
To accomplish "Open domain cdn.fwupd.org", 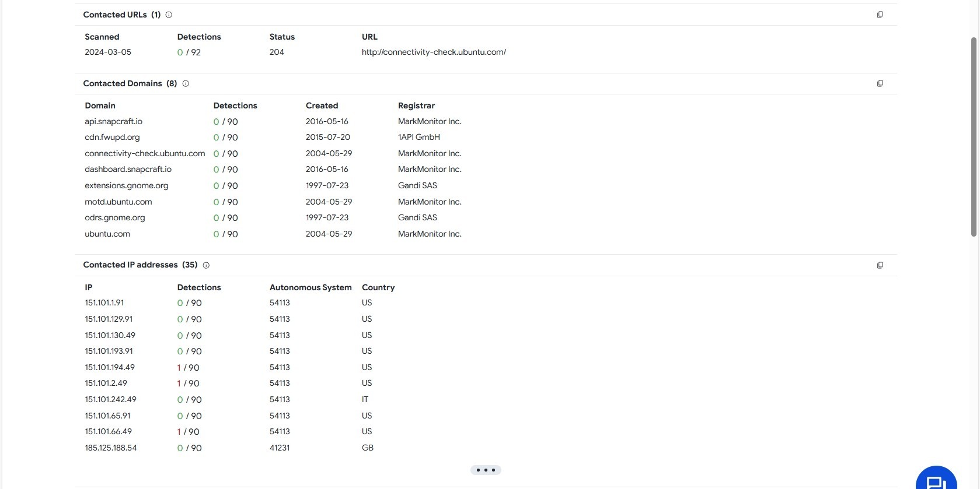I will pos(112,137).
